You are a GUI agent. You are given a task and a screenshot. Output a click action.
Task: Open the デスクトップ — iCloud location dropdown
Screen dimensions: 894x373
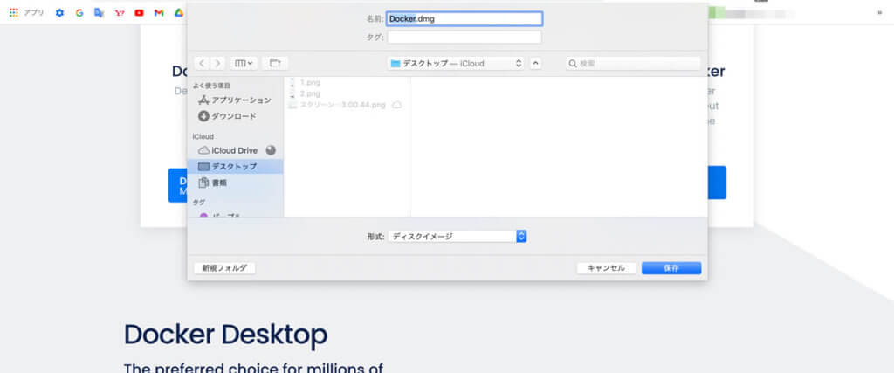(456, 63)
